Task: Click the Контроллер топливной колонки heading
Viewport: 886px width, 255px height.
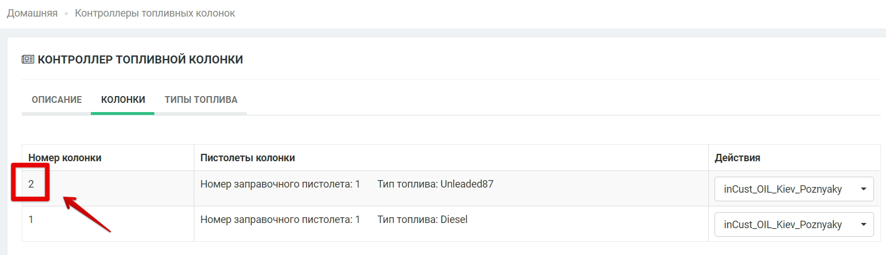Action: [x=140, y=59]
